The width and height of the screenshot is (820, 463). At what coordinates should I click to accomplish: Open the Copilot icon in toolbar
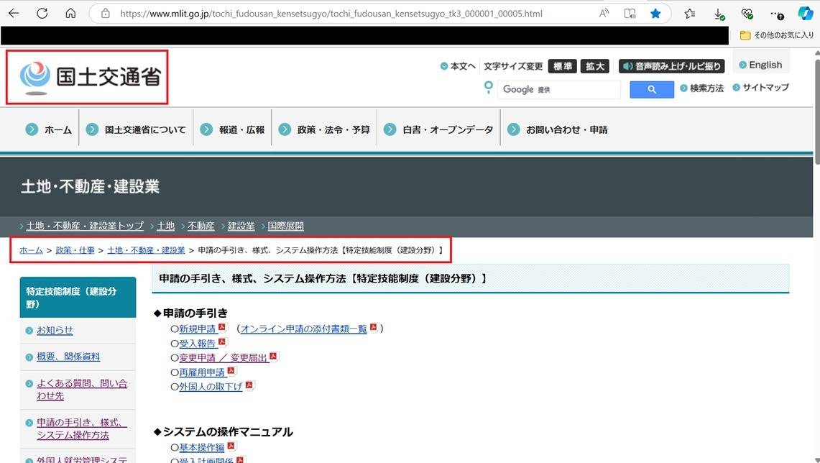pos(806,13)
